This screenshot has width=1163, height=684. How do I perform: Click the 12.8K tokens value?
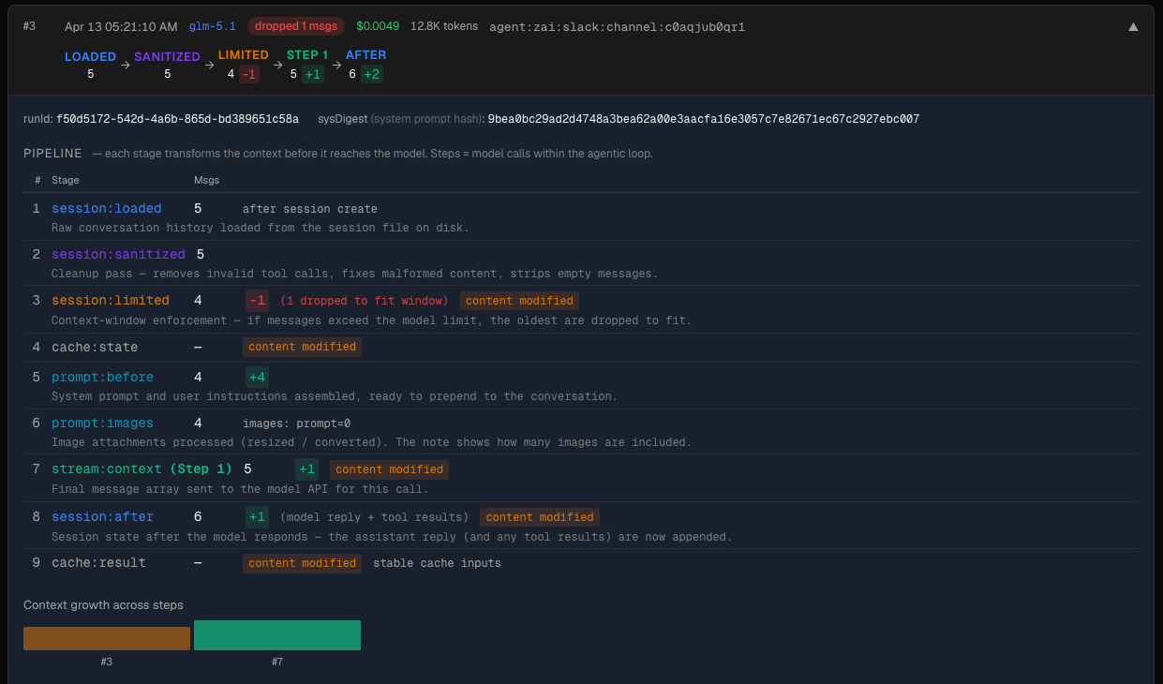(444, 26)
